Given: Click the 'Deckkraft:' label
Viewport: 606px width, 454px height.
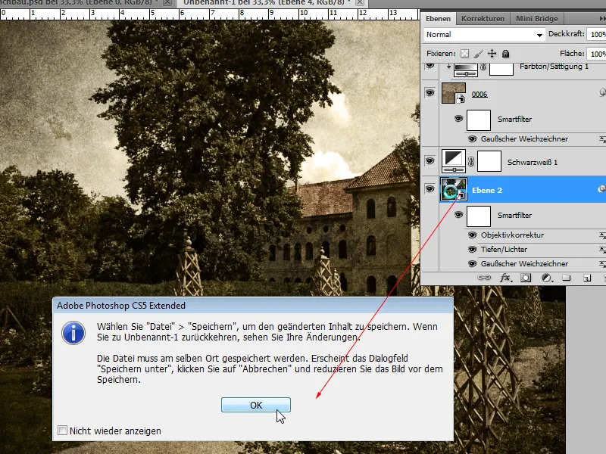Looking at the screenshot, I should (566, 34).
